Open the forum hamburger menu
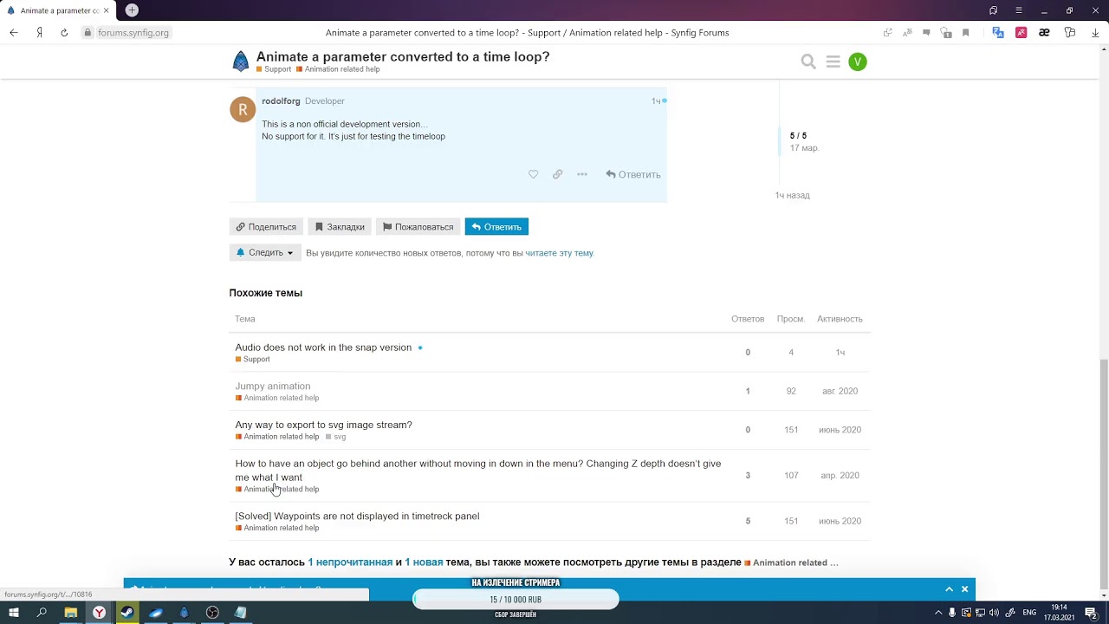Image resolution: width=1109 pixels, height=624 pixels. pos(833,62)
